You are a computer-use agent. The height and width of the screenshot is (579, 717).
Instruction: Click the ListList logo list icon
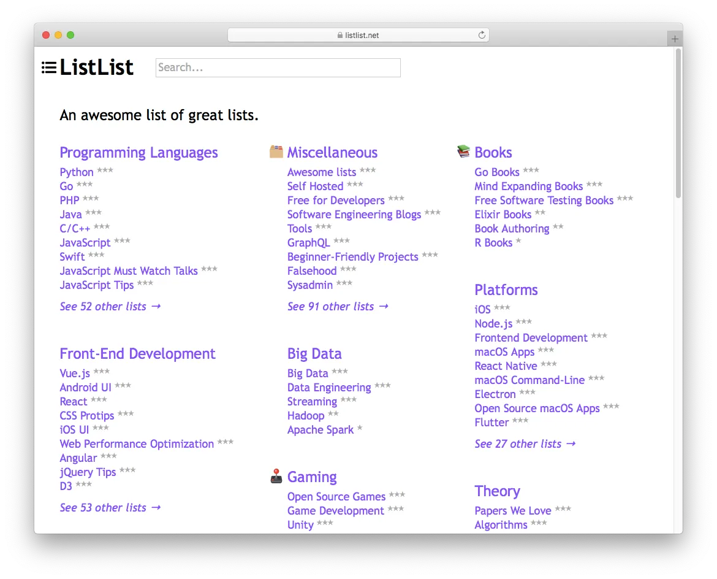pyautogui.click(x=48, y=67)
